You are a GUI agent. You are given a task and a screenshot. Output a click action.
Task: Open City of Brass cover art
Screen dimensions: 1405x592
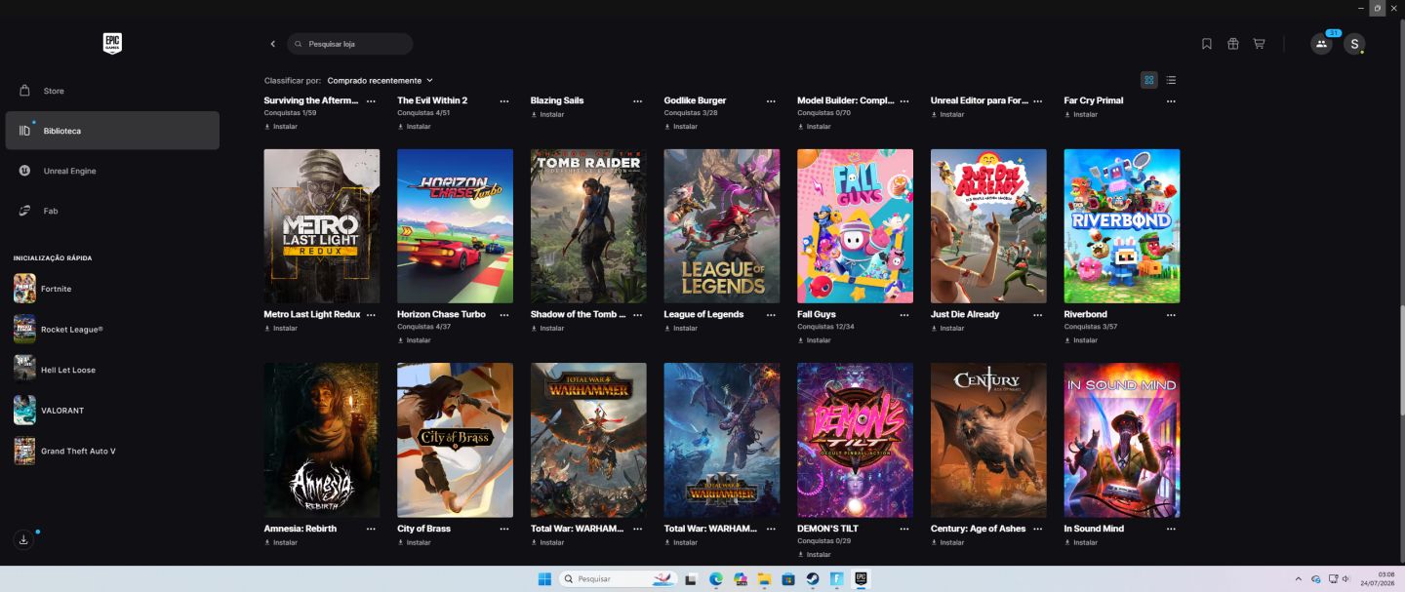(x=455, y=440)
